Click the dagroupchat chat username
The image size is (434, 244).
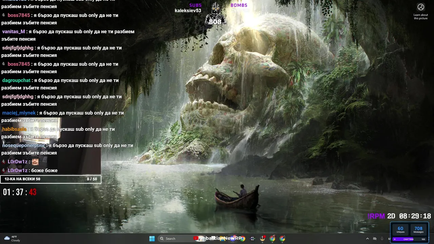point(16,80)
